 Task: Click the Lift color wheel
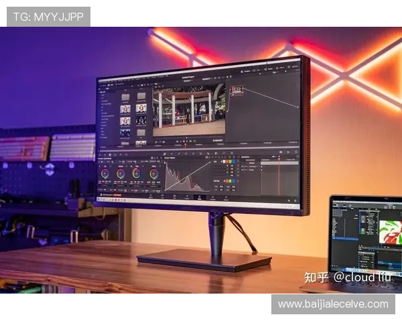tap(105, 174)
